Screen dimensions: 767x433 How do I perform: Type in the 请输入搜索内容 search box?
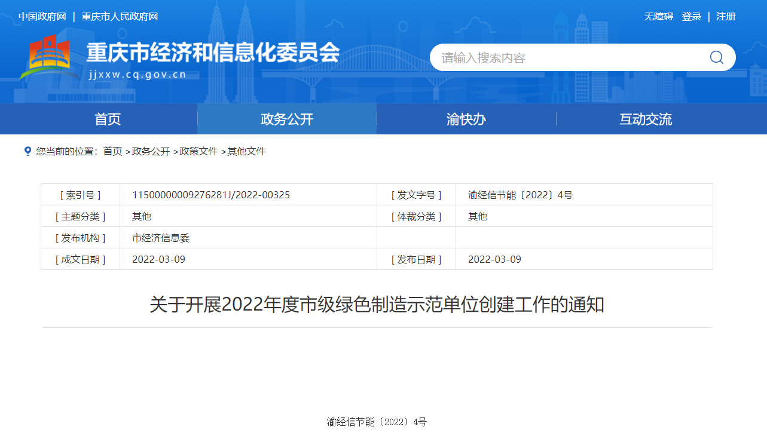(568, 58)
